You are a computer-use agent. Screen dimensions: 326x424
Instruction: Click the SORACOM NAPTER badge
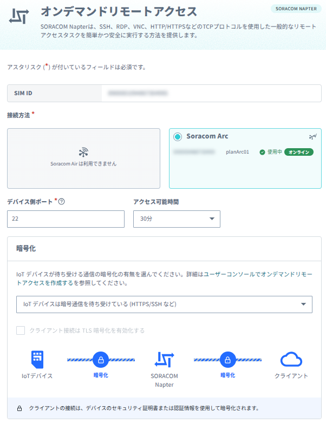point(296,9)
